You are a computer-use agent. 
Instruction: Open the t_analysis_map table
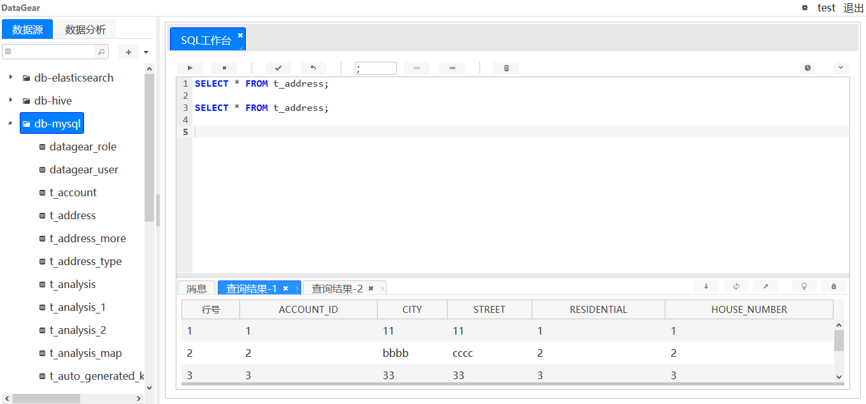80,353
